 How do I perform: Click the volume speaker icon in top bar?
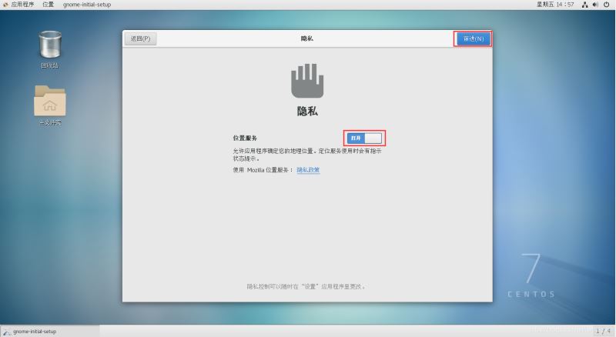595,5
